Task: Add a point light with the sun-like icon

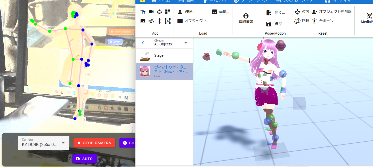Action: tap(159, 21)
